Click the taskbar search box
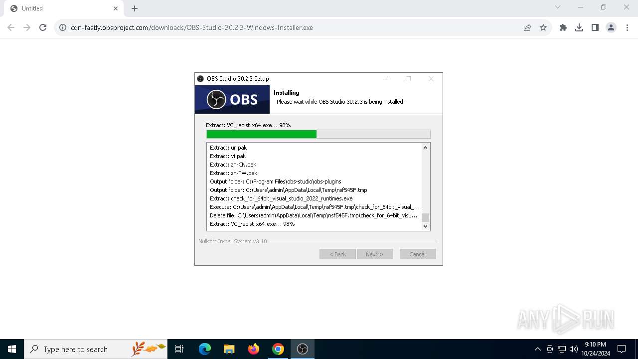 pos(96,349)
